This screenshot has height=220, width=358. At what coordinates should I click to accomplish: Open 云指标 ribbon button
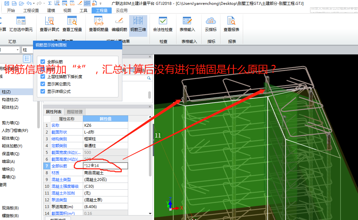211,24
